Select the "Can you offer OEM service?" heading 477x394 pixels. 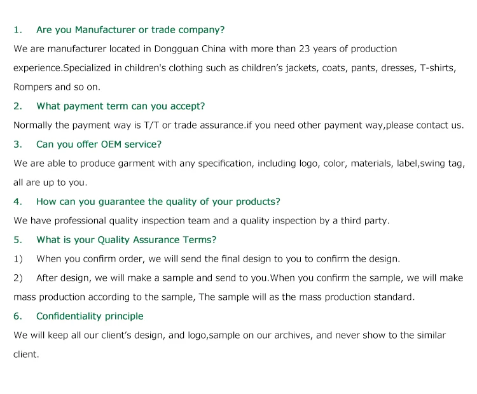click(x=99, y=144)
